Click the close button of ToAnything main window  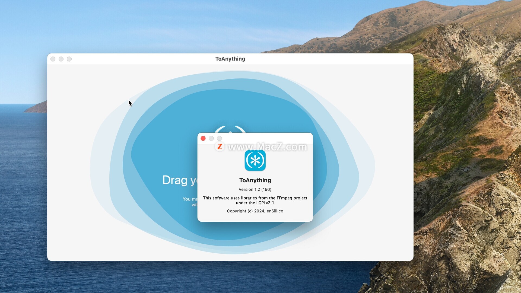53,59
